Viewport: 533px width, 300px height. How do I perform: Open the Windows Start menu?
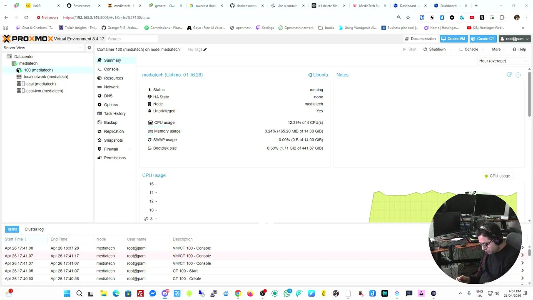pyautogui.click(x=67, y=293)
